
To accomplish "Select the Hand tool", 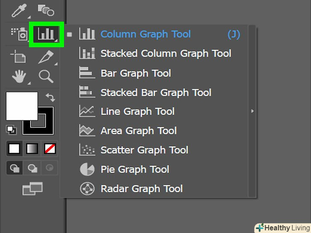I will tap(19, 77).
